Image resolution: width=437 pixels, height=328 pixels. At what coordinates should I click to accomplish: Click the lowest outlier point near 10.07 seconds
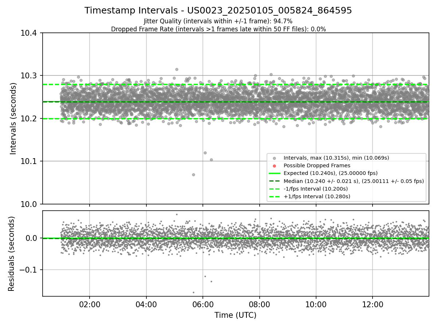point(193,175)
